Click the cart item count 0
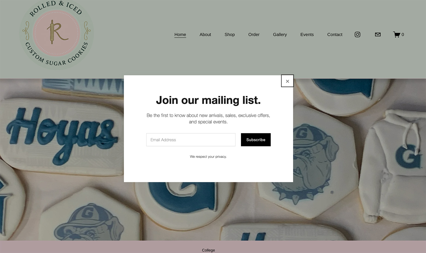 (403, 35)
